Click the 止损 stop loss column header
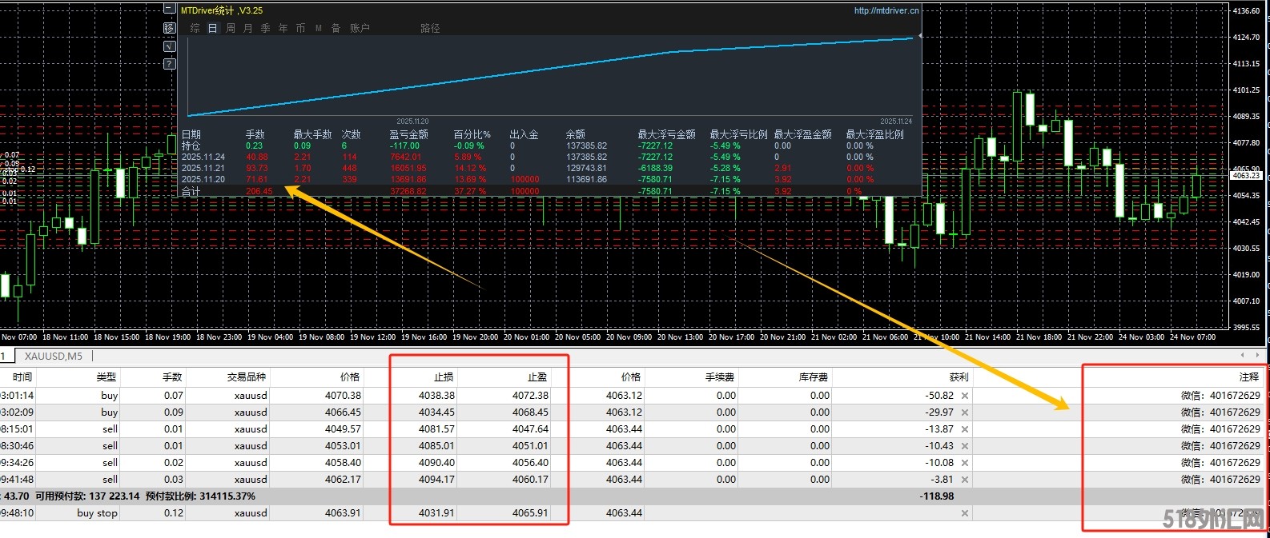The width and height of the screenshot is (1270, 538). pos(444,377)
